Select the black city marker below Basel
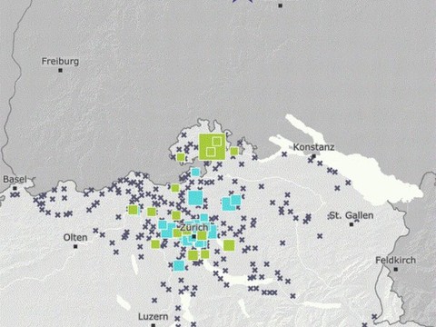 coord(15,188)
